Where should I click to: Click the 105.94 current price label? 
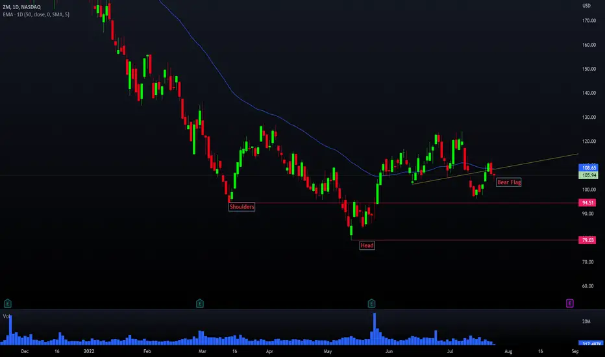pos(588,175)
